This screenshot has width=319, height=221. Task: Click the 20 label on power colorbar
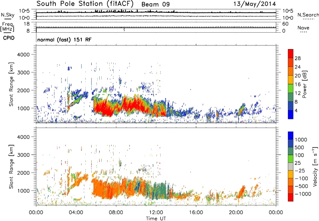click(297, 76)
